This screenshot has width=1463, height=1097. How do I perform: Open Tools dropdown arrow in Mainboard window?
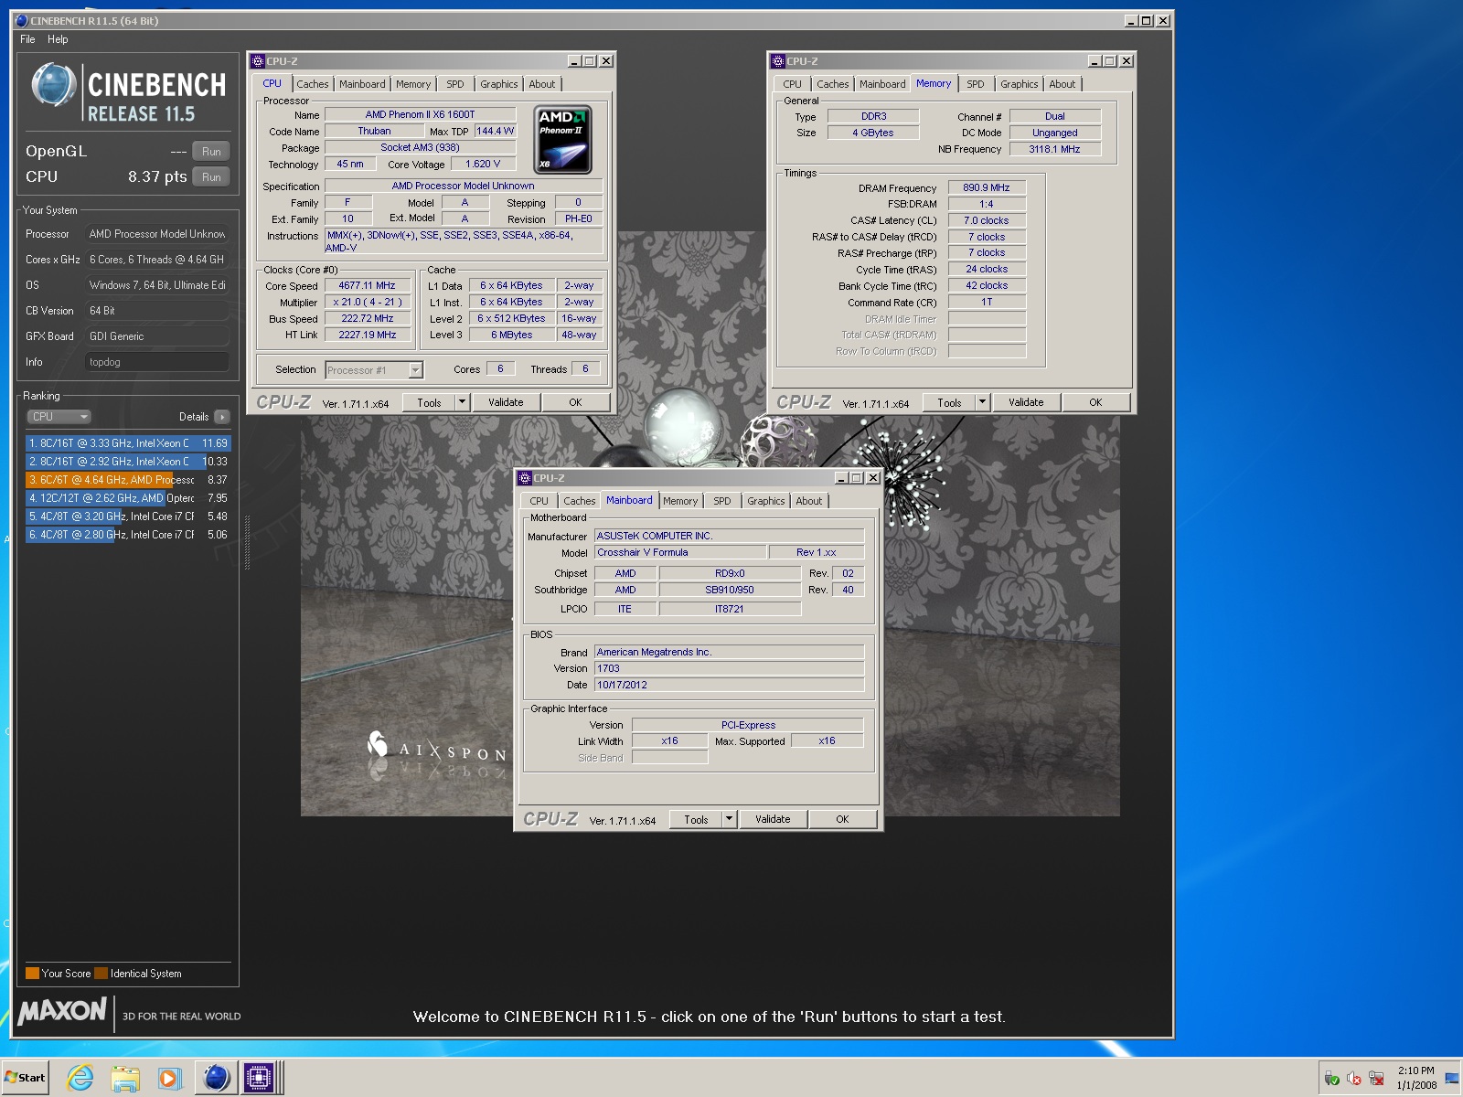[x=729, y=819]
